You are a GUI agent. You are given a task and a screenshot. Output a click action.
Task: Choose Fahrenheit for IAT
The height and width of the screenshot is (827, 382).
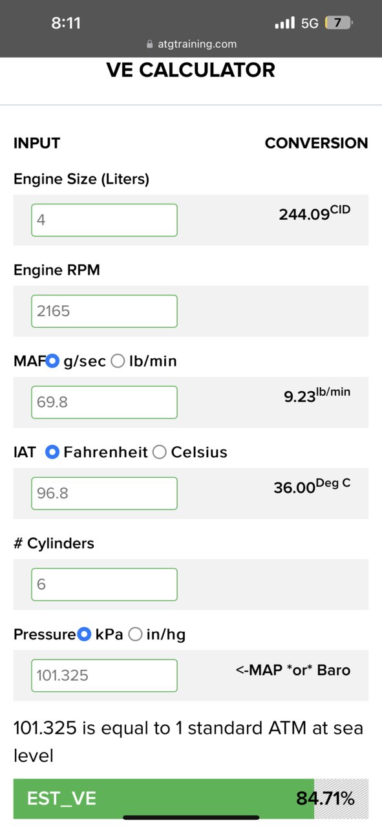(52, 453)
